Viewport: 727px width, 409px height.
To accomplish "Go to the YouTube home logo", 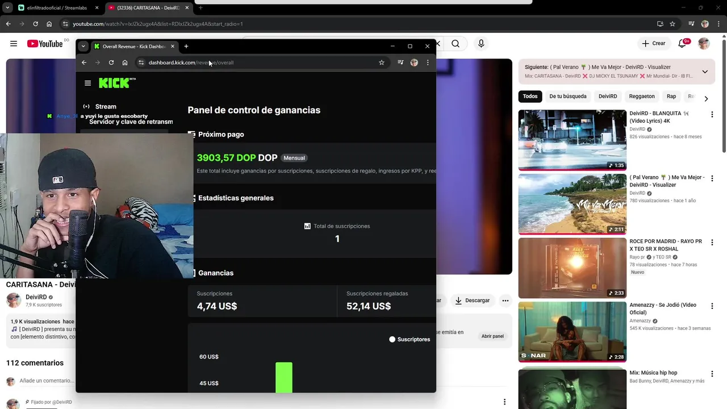I will (x=45, y=44).
